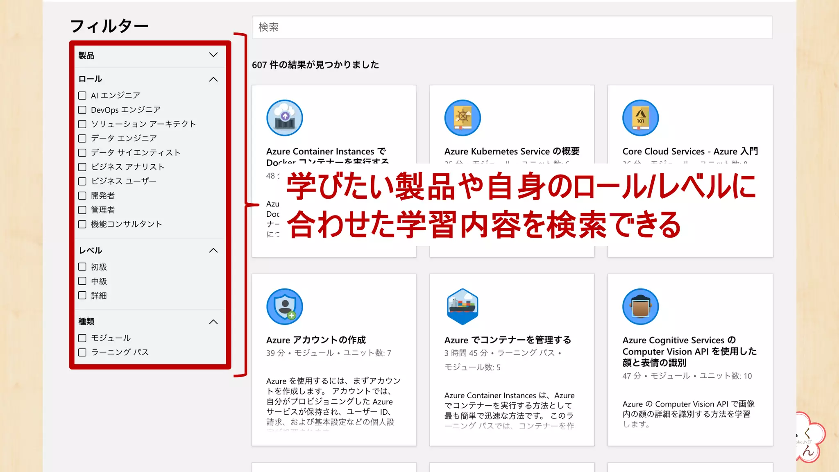Select the 初級 level checkbox

(82, 267)
